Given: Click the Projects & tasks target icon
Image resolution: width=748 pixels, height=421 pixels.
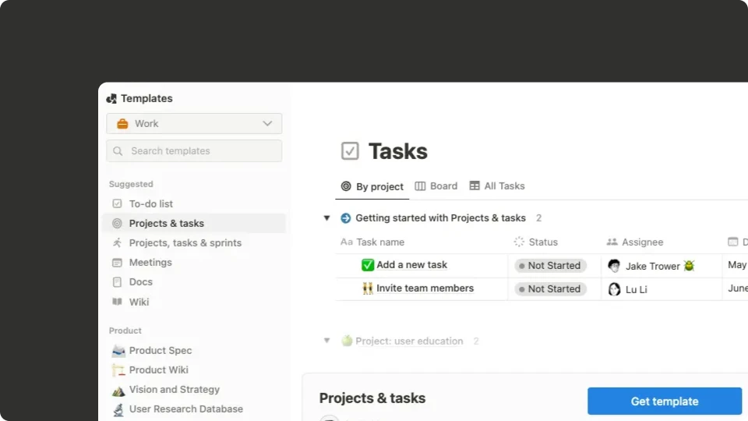Looking at the screenshot, I should click(x=118, y=224).
